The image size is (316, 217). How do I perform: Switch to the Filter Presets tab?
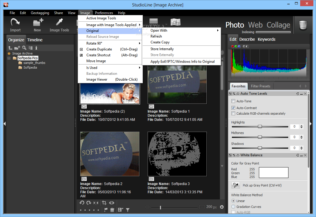click(x=261, y=86)
